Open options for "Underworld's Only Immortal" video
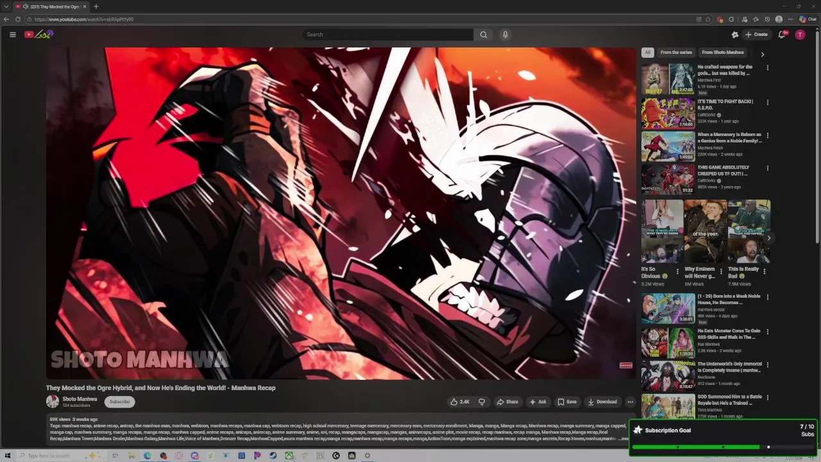The width and height of the screenshot is (821, 462). click(767, 364)
